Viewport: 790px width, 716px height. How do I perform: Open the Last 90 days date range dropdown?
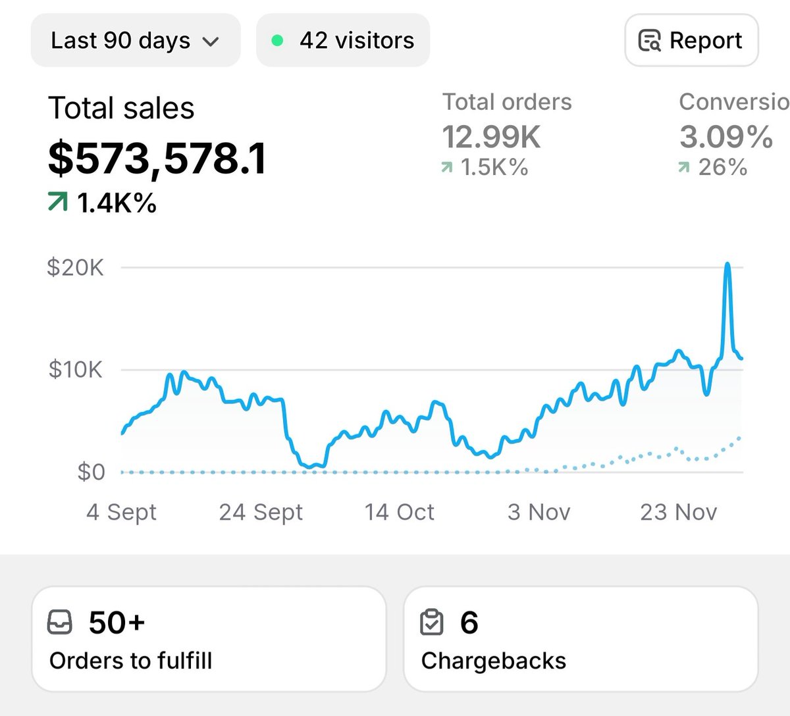point(136,40)
